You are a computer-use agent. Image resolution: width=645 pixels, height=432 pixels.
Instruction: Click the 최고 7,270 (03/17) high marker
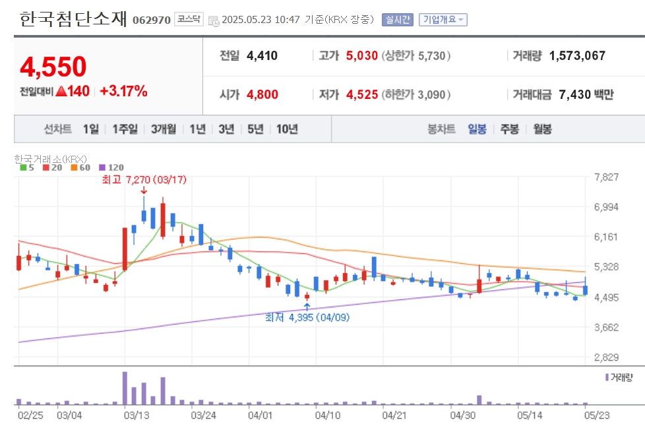144,180
